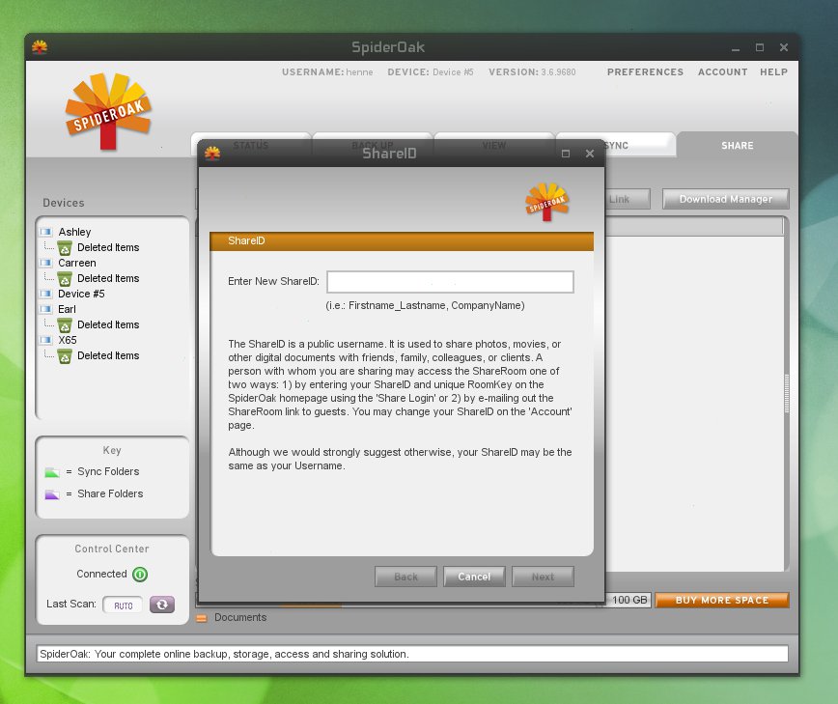
Task: Open the Help menu
Action: click(x=774, y=72)
